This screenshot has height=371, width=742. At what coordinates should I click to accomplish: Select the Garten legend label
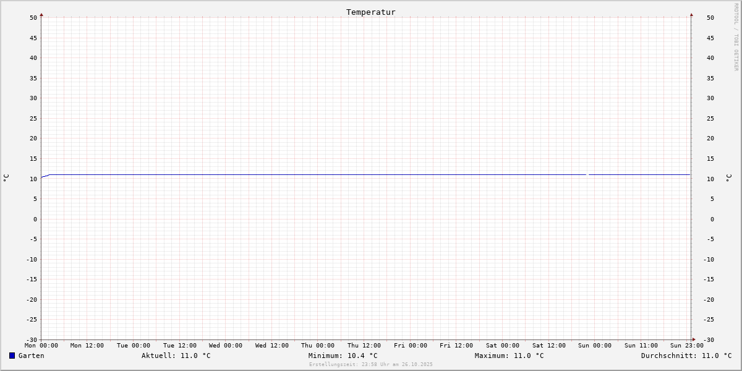point(31,356)
